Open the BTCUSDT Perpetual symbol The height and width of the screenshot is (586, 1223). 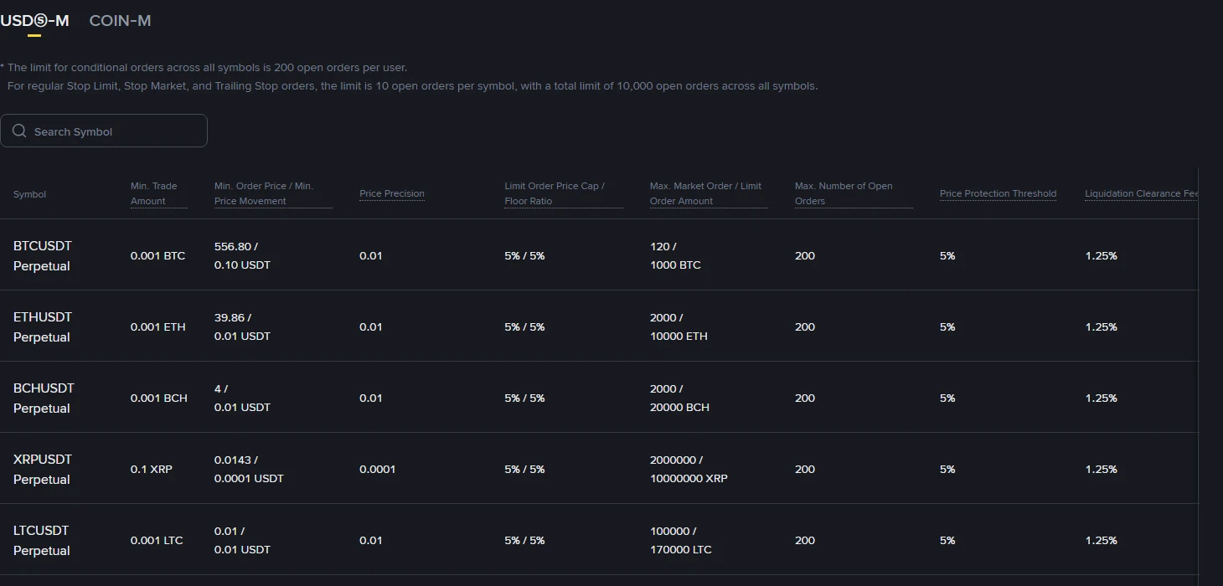pos(43,256)
